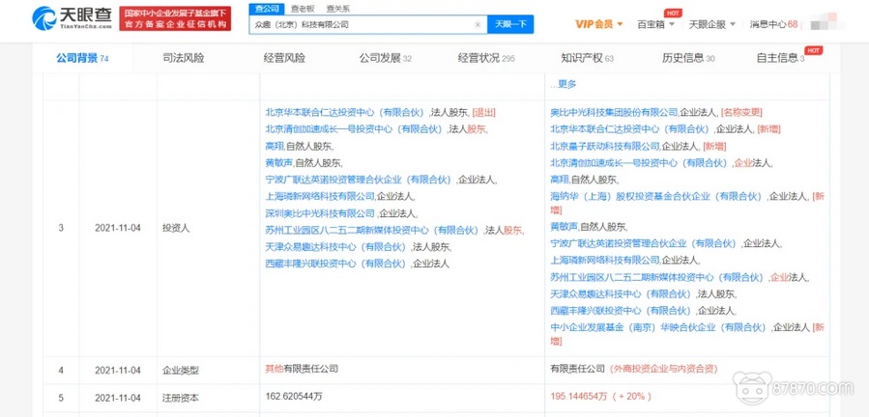This screenshot has width=869, height=417.
Task: Go to the 知识产权 tab
Action: [582, 58]
